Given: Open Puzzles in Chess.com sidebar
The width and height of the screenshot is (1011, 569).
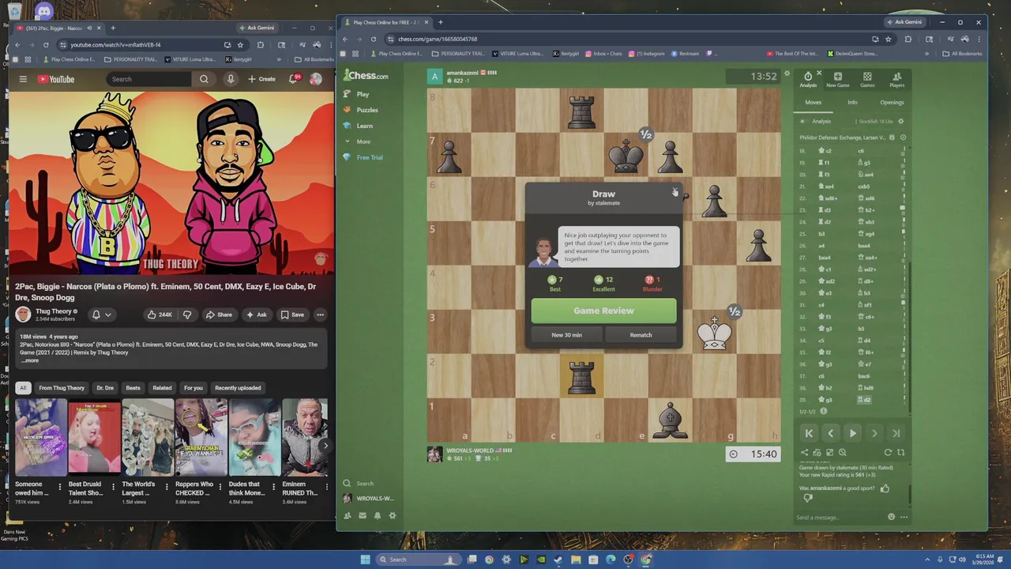Looking at the screenshot, I should (366, 110).
